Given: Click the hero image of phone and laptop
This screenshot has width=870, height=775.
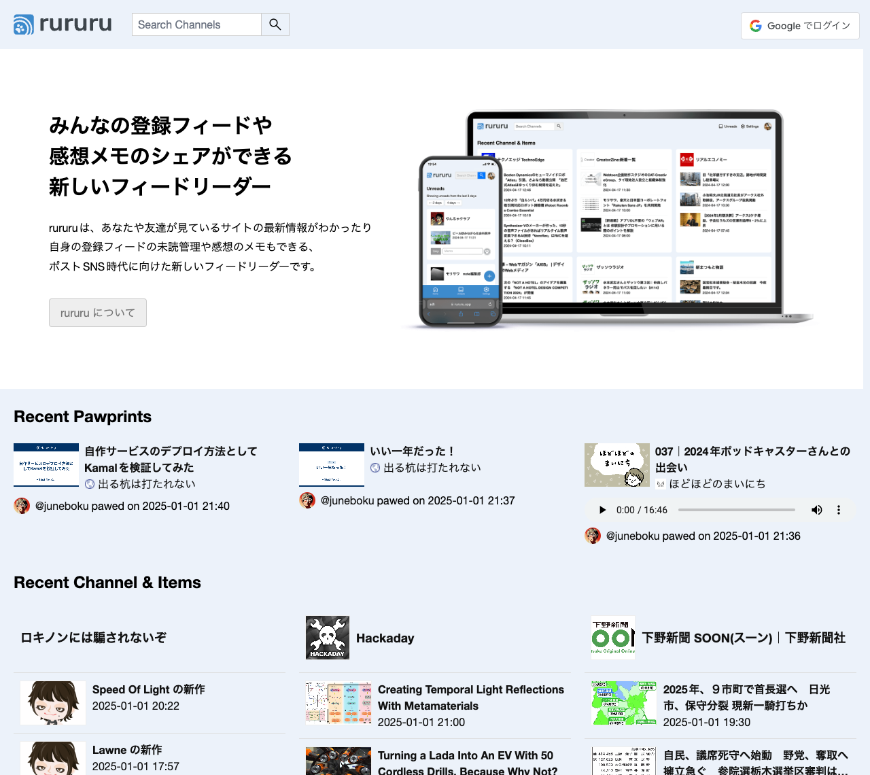Looking at the screenshot, I should click(608, 219).
